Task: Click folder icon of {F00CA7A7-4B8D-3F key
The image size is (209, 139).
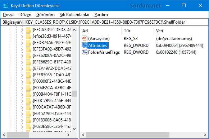Action: click(x=28, y=107)
